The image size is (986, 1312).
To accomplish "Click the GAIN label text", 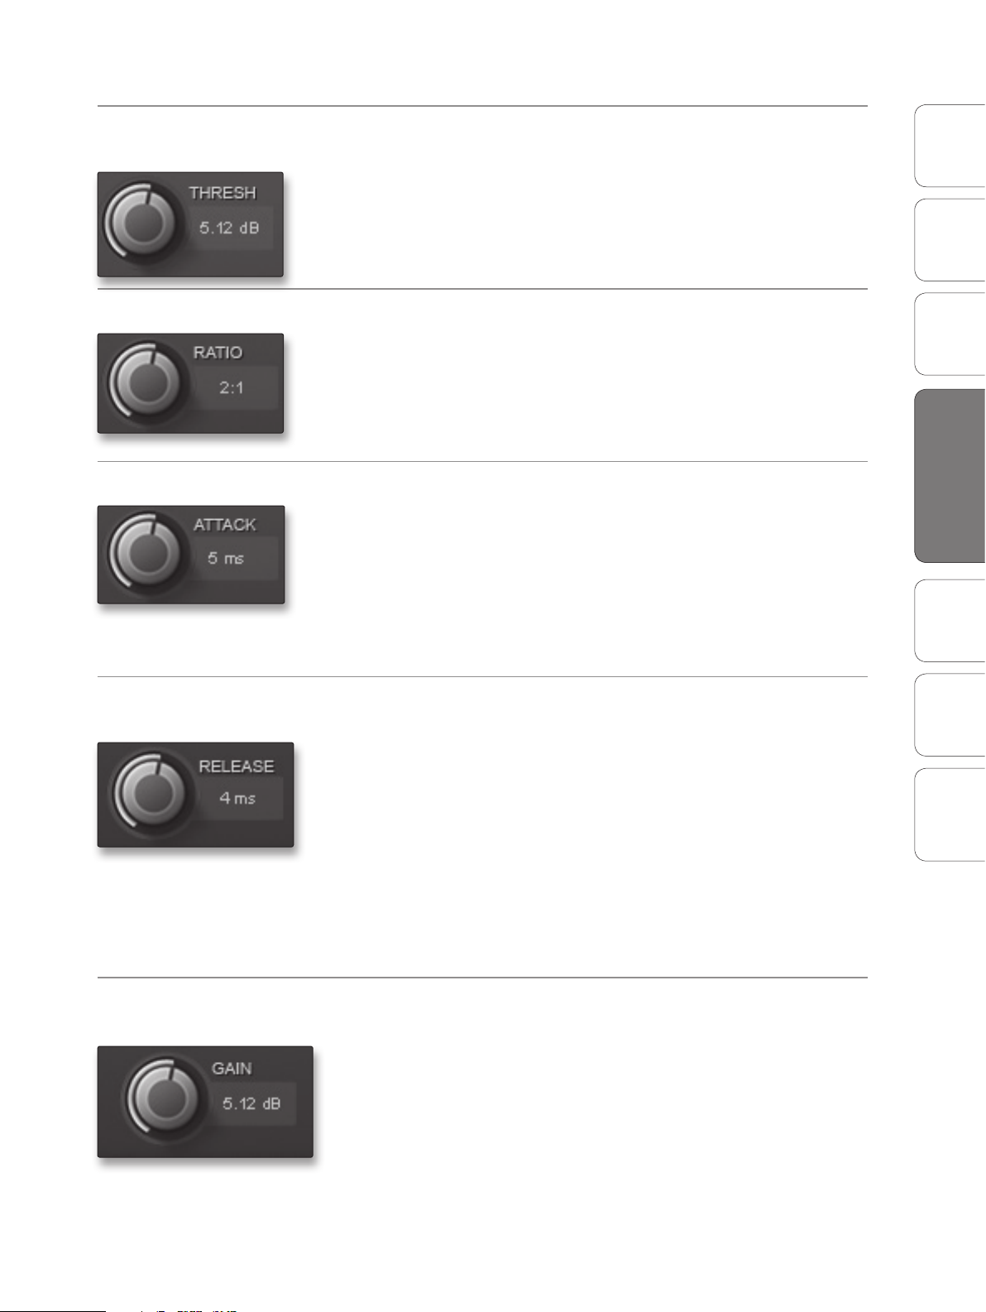I will coord(232,1069).
